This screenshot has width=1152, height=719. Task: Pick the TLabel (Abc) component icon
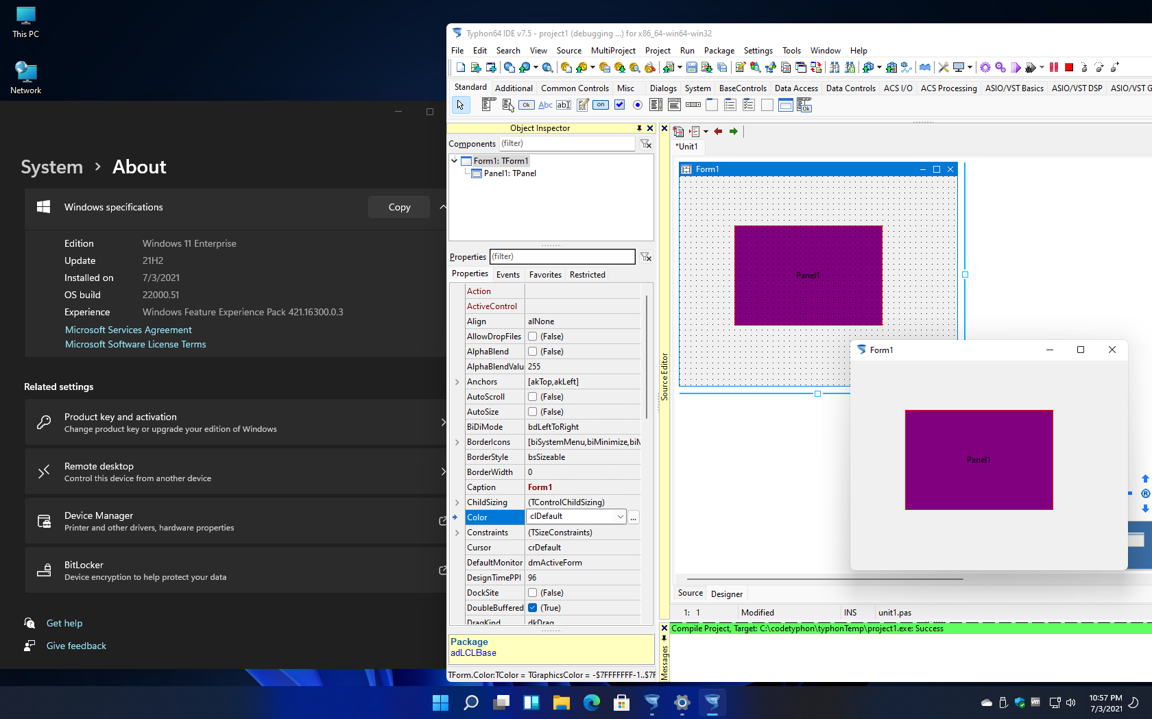tap(545, 105)
